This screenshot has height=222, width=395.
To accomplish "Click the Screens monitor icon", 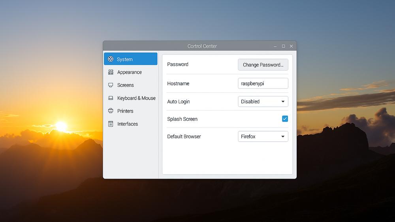I will pos(111,85).
